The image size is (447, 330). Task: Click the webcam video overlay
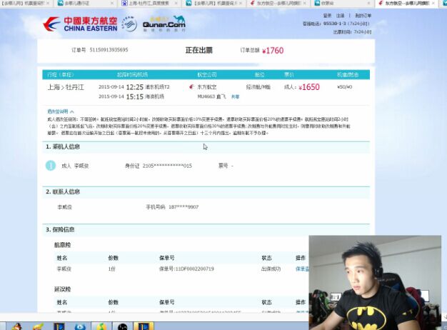(x=375, y=282)
